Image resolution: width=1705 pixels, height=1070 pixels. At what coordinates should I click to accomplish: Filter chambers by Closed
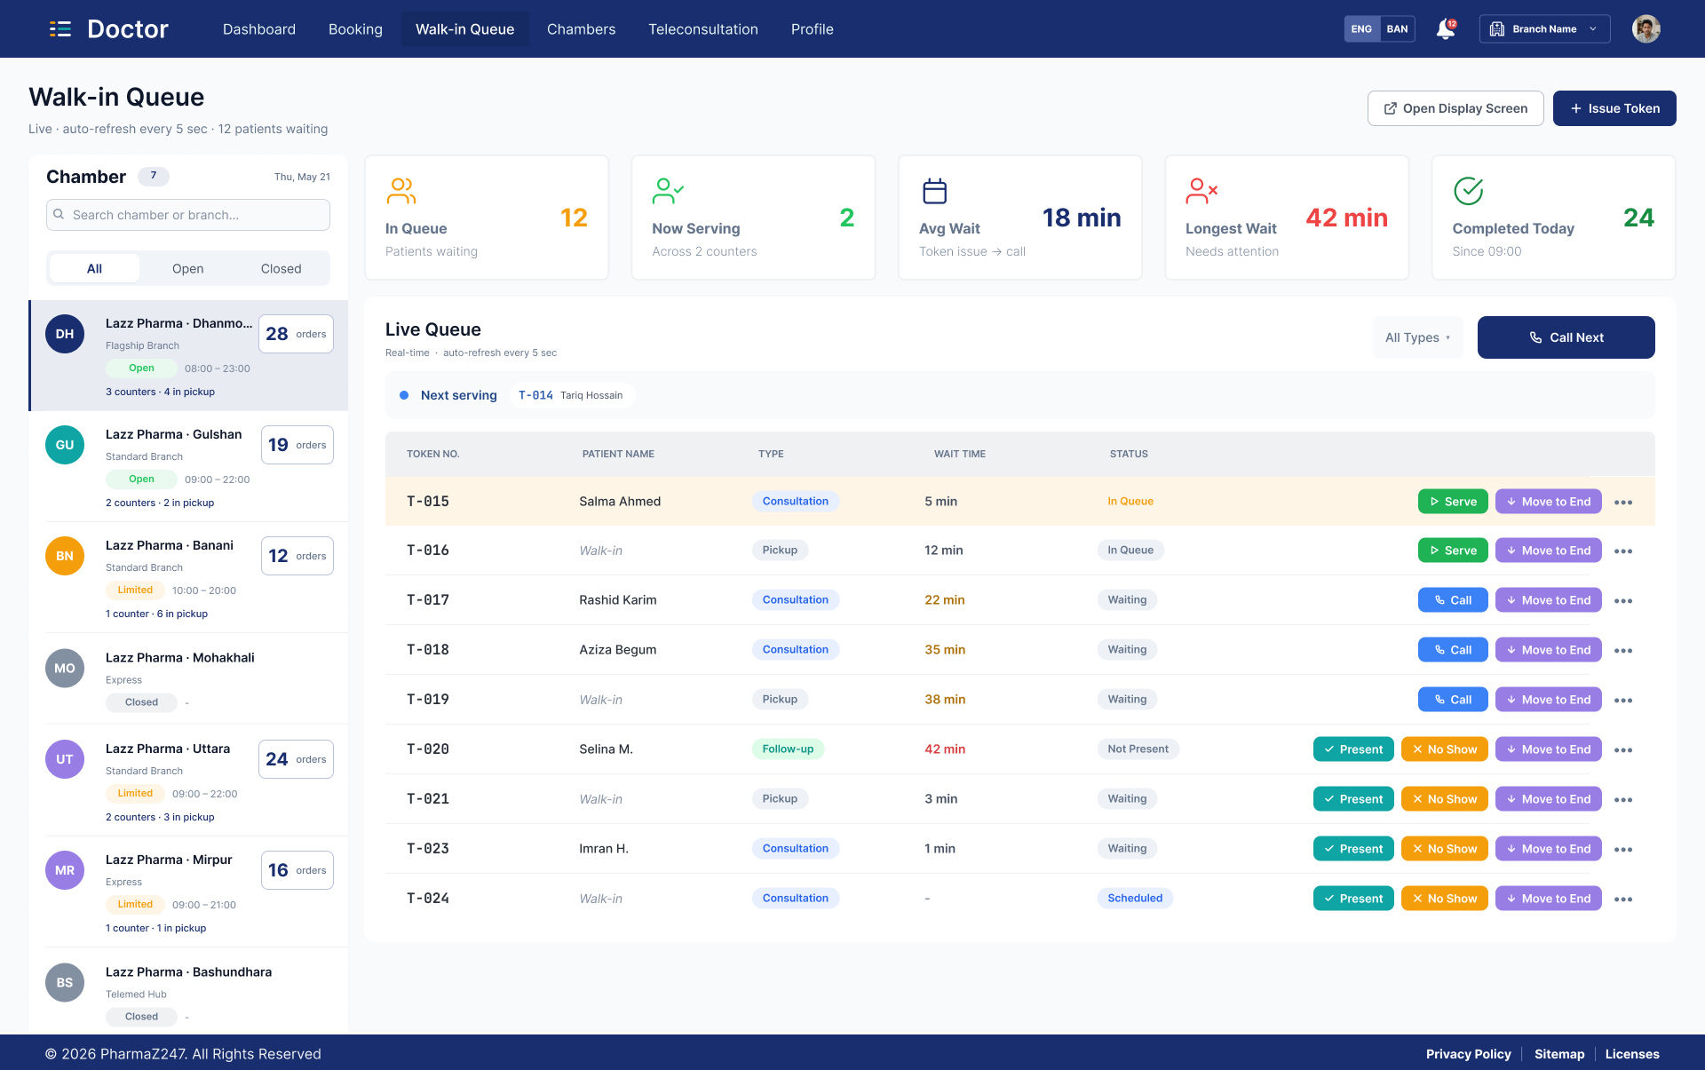(x=281, y=268)
